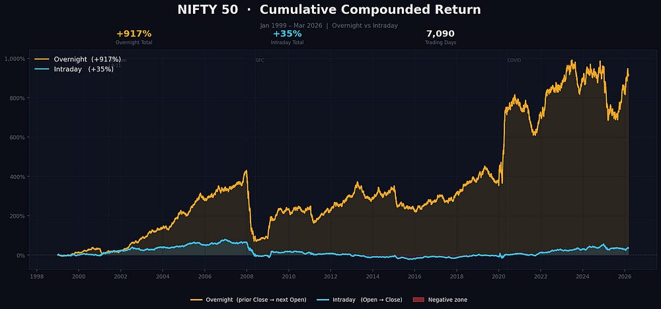The width and height of the screenshot is (661, 309).
Task: Click the blue Intraday swatch in bottom legend
Action: coord(323,300)
